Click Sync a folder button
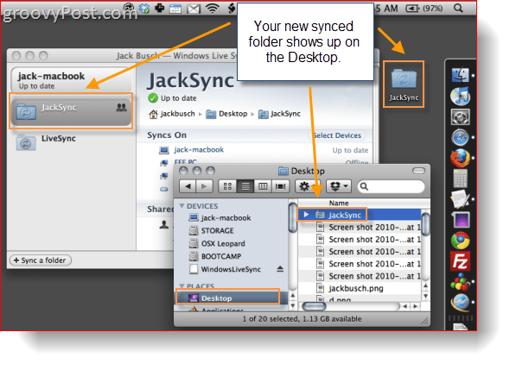 point(41,260)
